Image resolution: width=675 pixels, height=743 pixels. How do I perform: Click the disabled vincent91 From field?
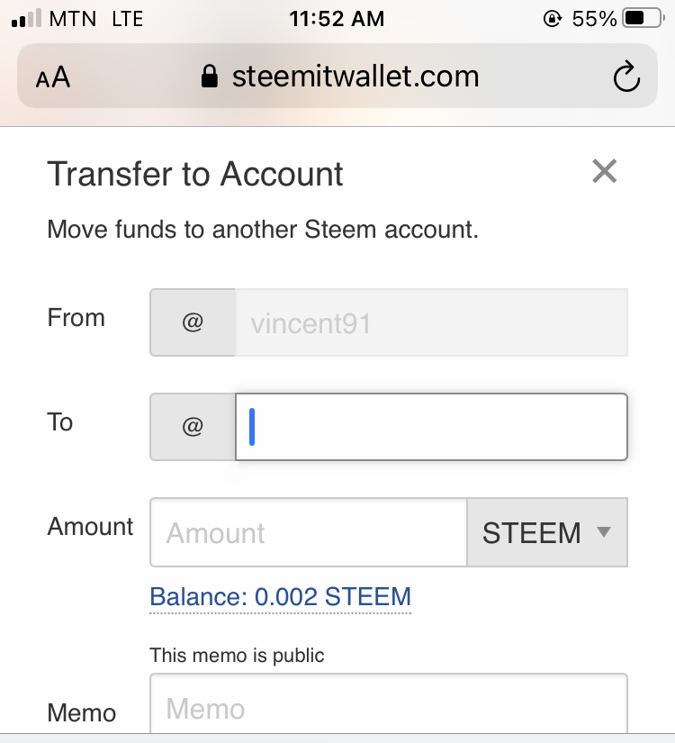click(x=430, y=322)
